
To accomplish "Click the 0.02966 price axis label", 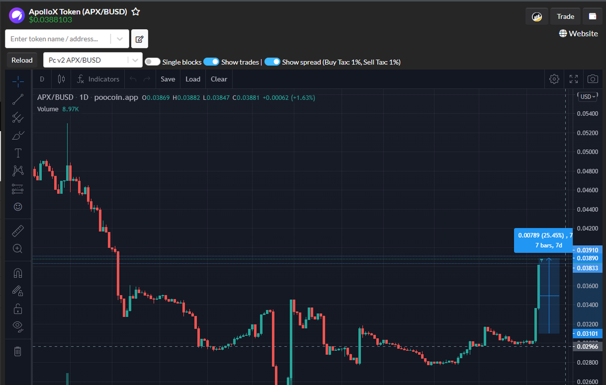I will 587,347.
